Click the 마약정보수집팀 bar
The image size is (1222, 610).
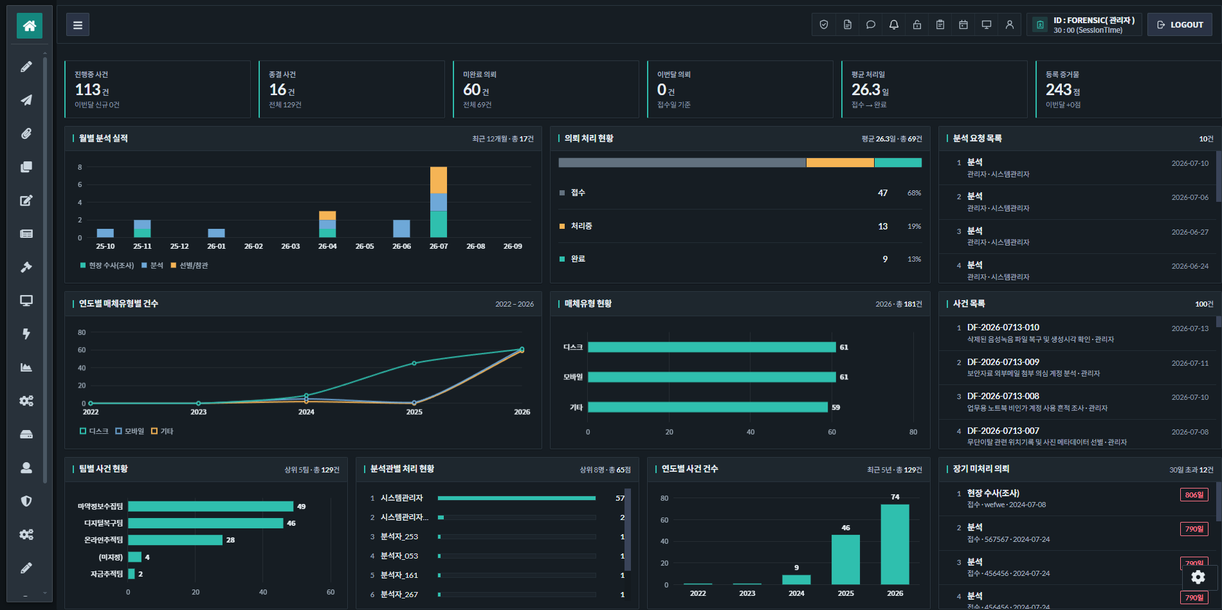click(211, 507)
